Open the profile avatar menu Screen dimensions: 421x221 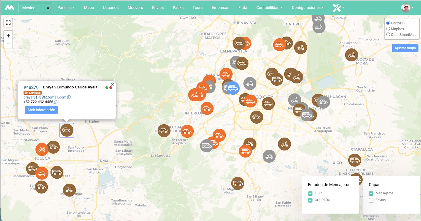pos(406,8)
